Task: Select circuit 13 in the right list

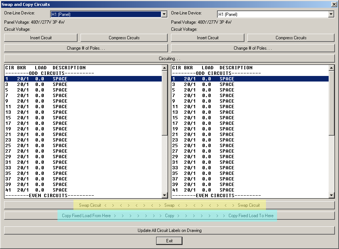Action: click(x=250, y=112)
